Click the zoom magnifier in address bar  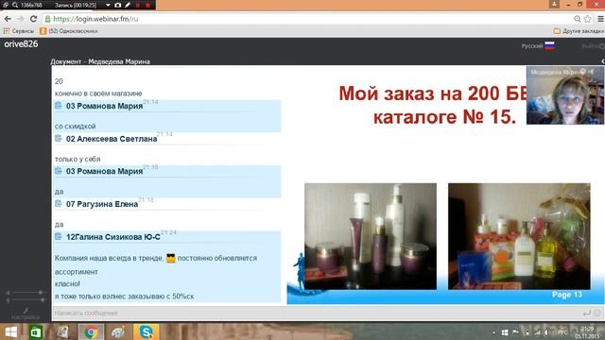click(578, 19)
